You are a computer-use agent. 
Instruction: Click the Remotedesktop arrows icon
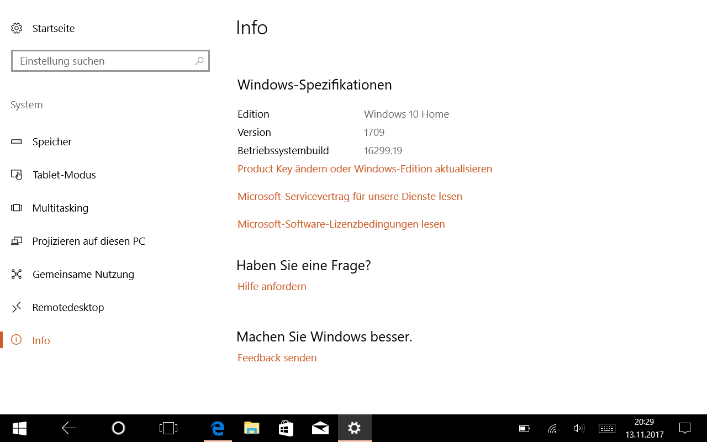[x=17, y=307]
